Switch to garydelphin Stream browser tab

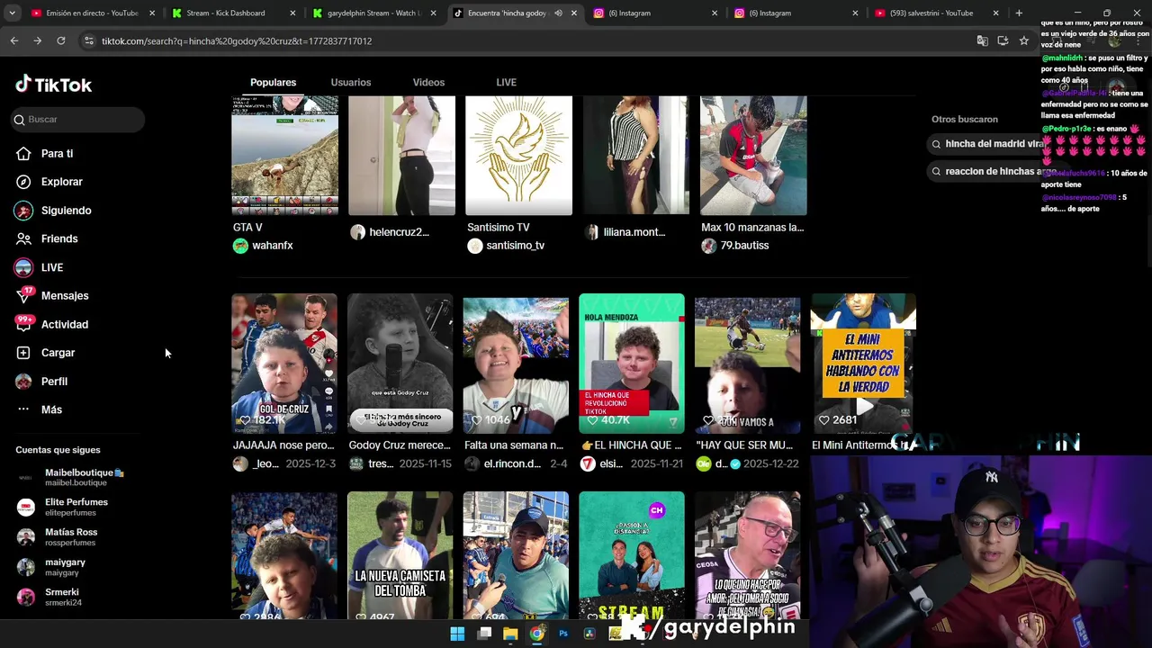pyautogui.click(x=373, y=13)
